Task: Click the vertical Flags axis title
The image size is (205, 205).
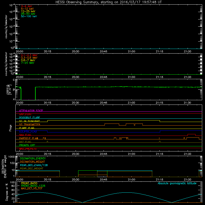Action: (11, 128)
